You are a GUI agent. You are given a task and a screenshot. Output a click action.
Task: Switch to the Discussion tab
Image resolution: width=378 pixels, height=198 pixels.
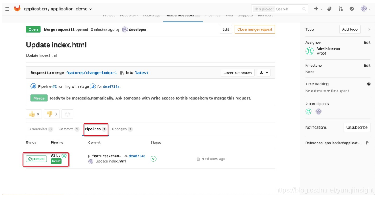41,129
